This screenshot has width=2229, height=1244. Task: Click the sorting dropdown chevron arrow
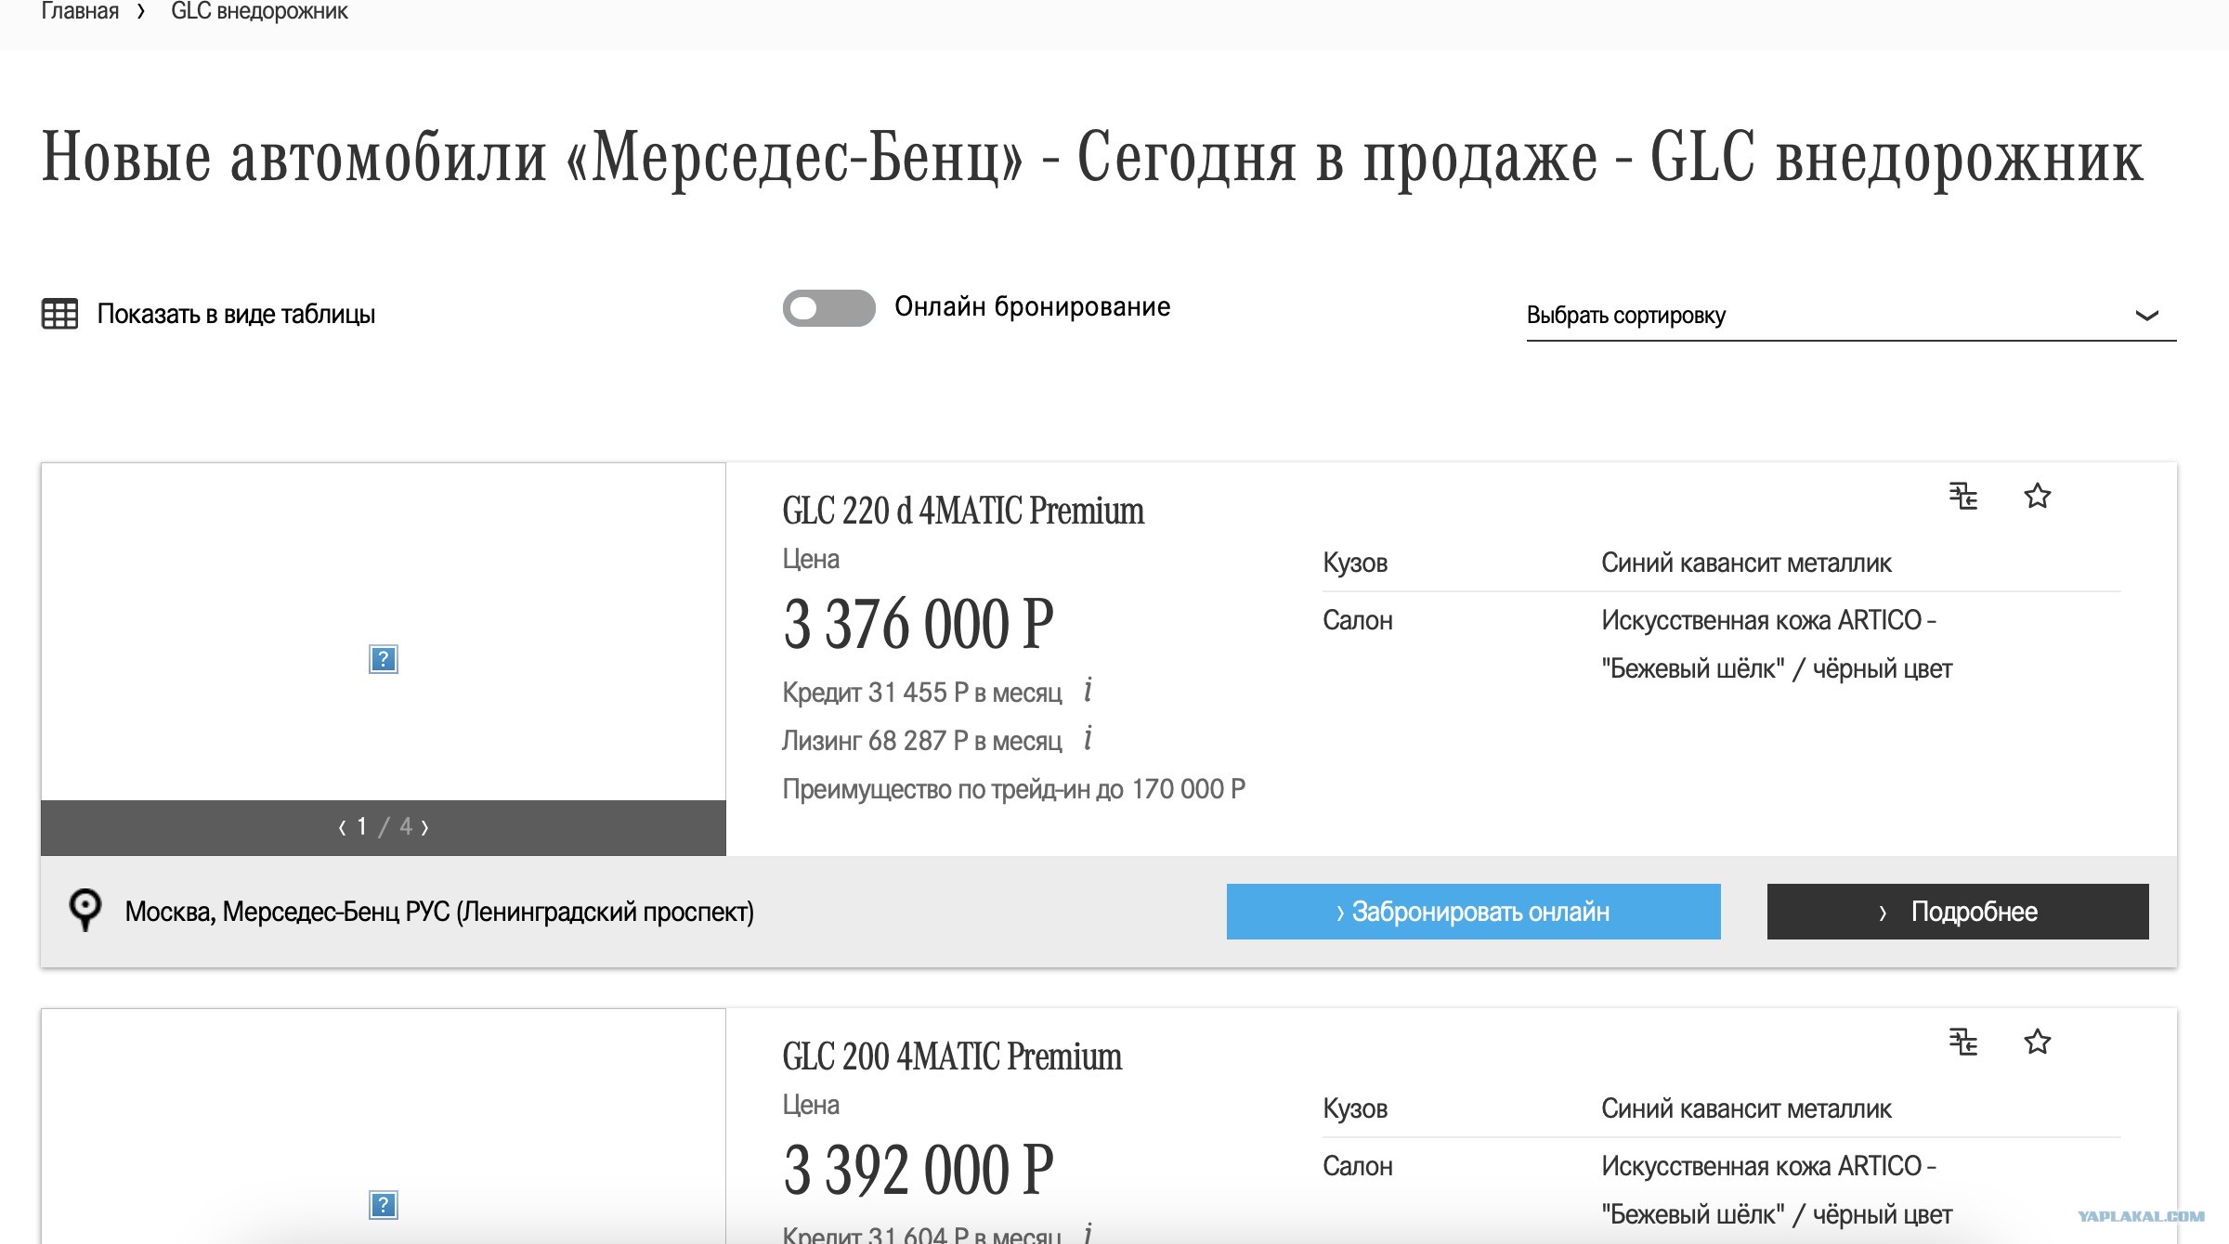coord(2146,316)
